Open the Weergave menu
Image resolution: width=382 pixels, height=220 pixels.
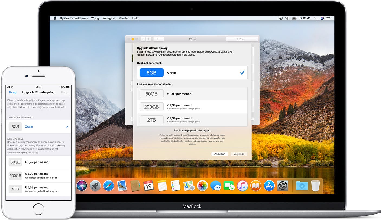109,18
